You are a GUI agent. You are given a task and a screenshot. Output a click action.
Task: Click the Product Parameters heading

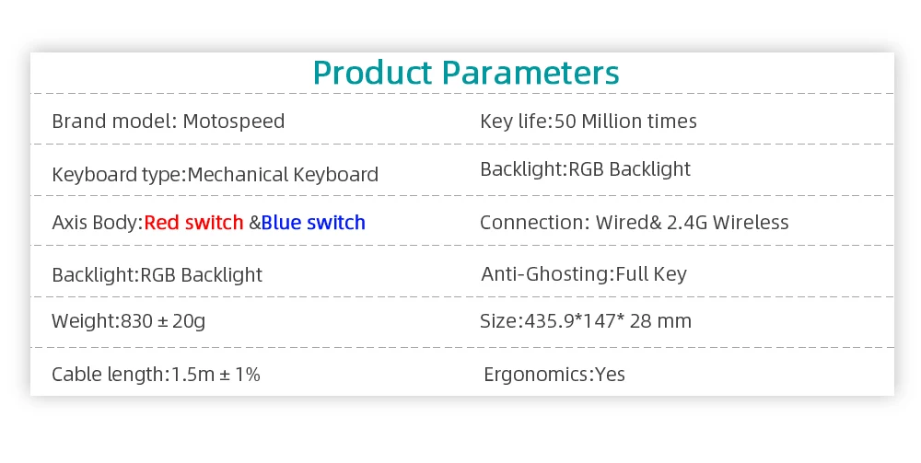click(x=466, y=73)
